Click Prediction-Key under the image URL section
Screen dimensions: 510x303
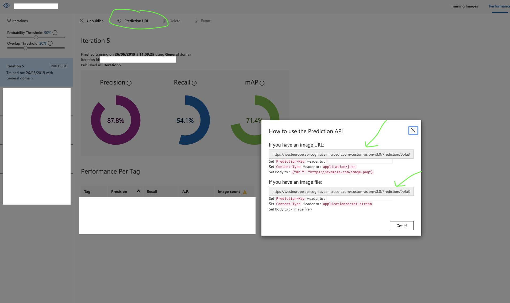(x=290, y=161)
